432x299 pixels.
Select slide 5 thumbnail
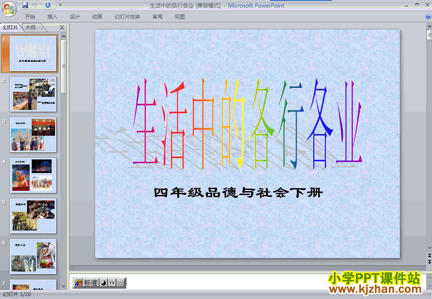33,216
